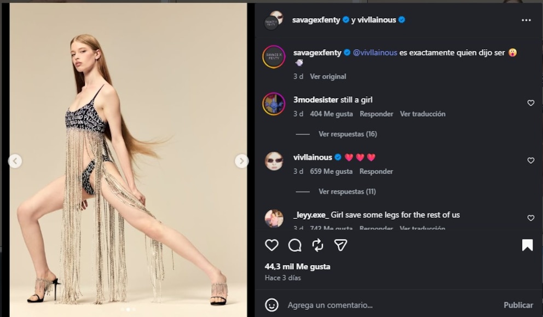Repost using the arrows icon
543x317 pixels.
(x=317, y=245)
